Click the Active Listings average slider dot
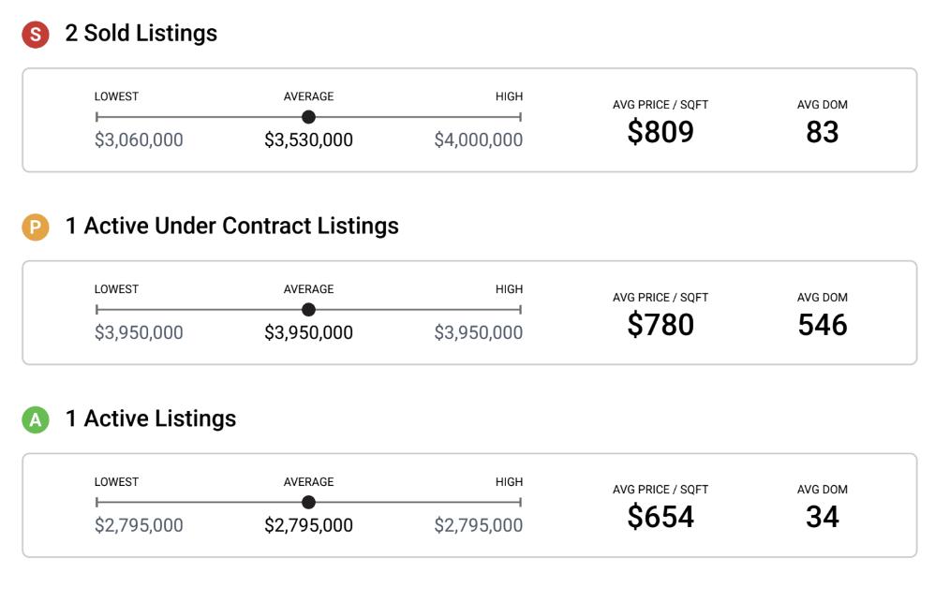 point(308,503)
